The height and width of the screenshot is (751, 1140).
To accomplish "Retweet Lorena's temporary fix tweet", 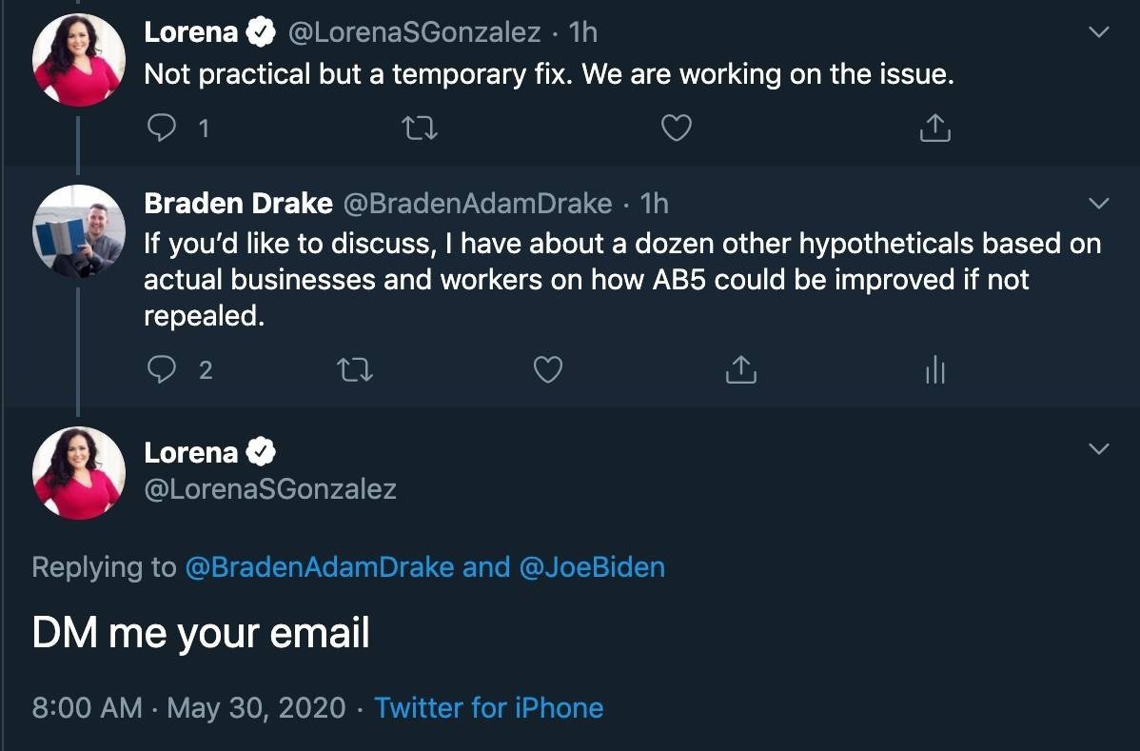I will coord(420,128).
